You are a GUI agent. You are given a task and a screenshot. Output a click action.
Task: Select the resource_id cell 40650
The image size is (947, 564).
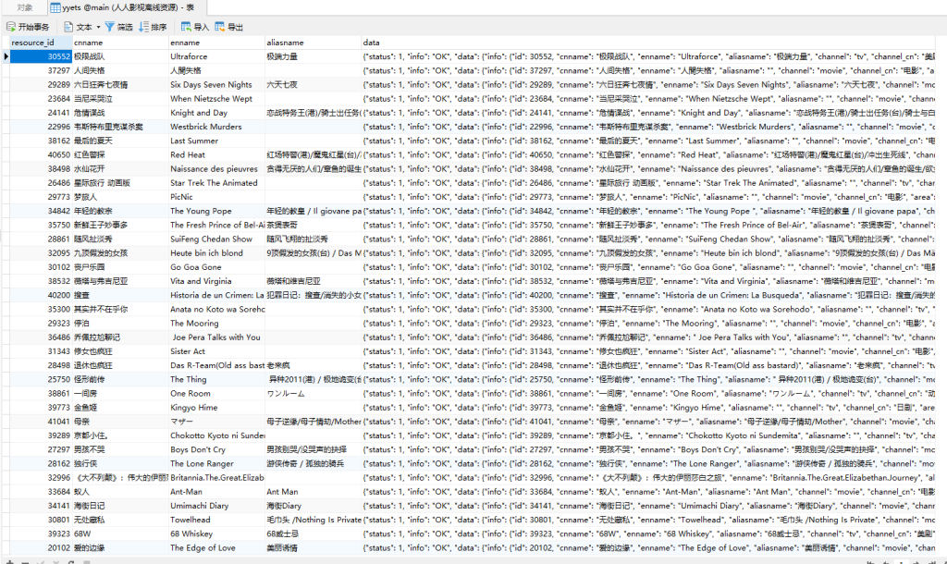tap(41, 154)
